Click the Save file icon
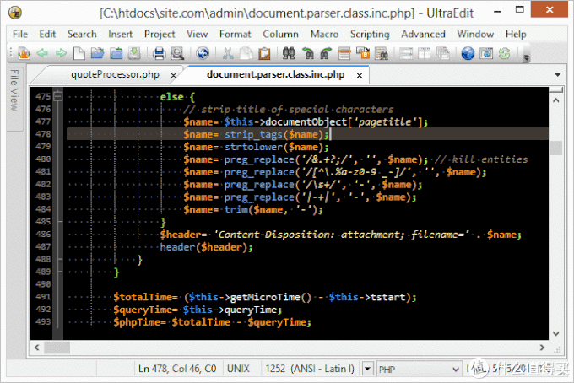 click(134, 53)
